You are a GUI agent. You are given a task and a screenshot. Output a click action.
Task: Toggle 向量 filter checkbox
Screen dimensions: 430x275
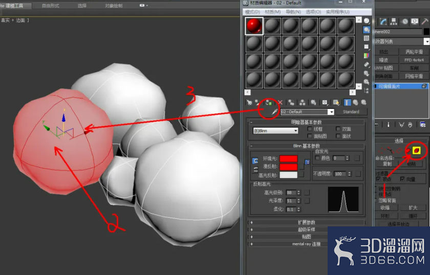[402, 179]
